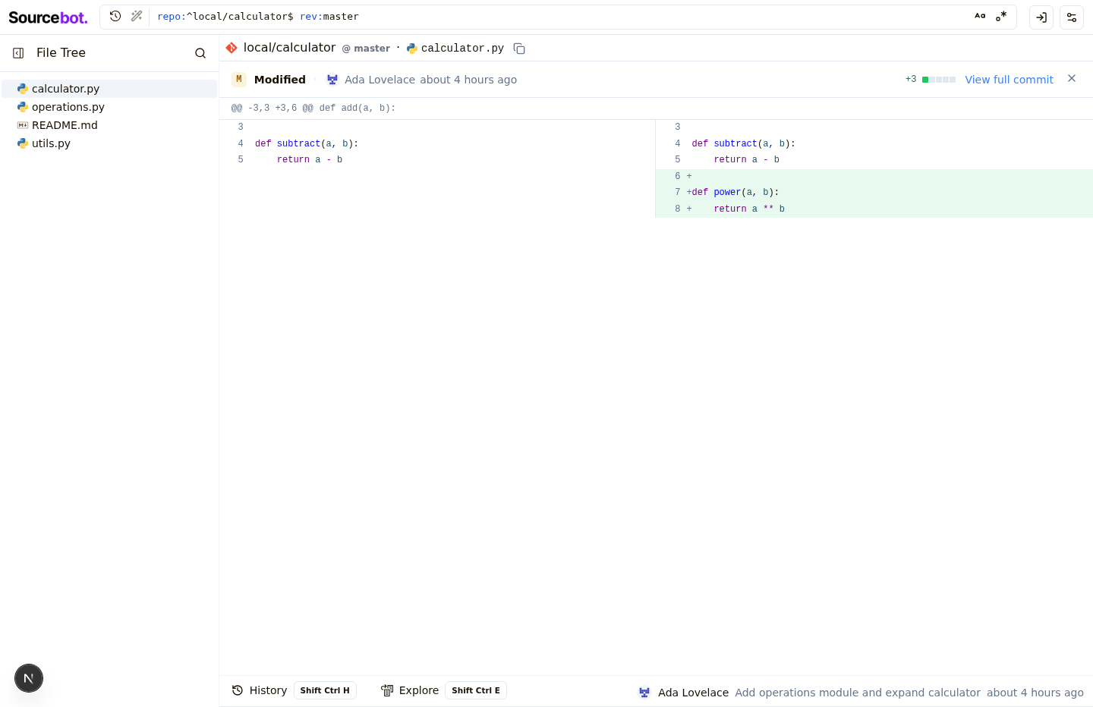Click commit message in bottom bar

coord(858,693)
